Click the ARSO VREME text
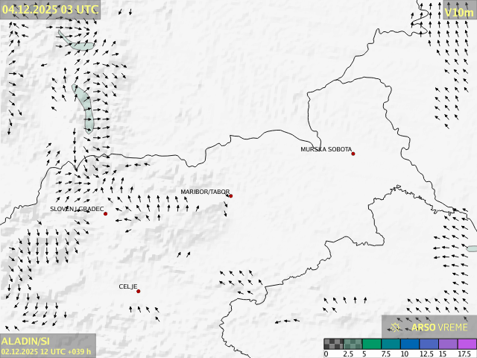Viewport: 477px width, 358px height. click(440, 327)
